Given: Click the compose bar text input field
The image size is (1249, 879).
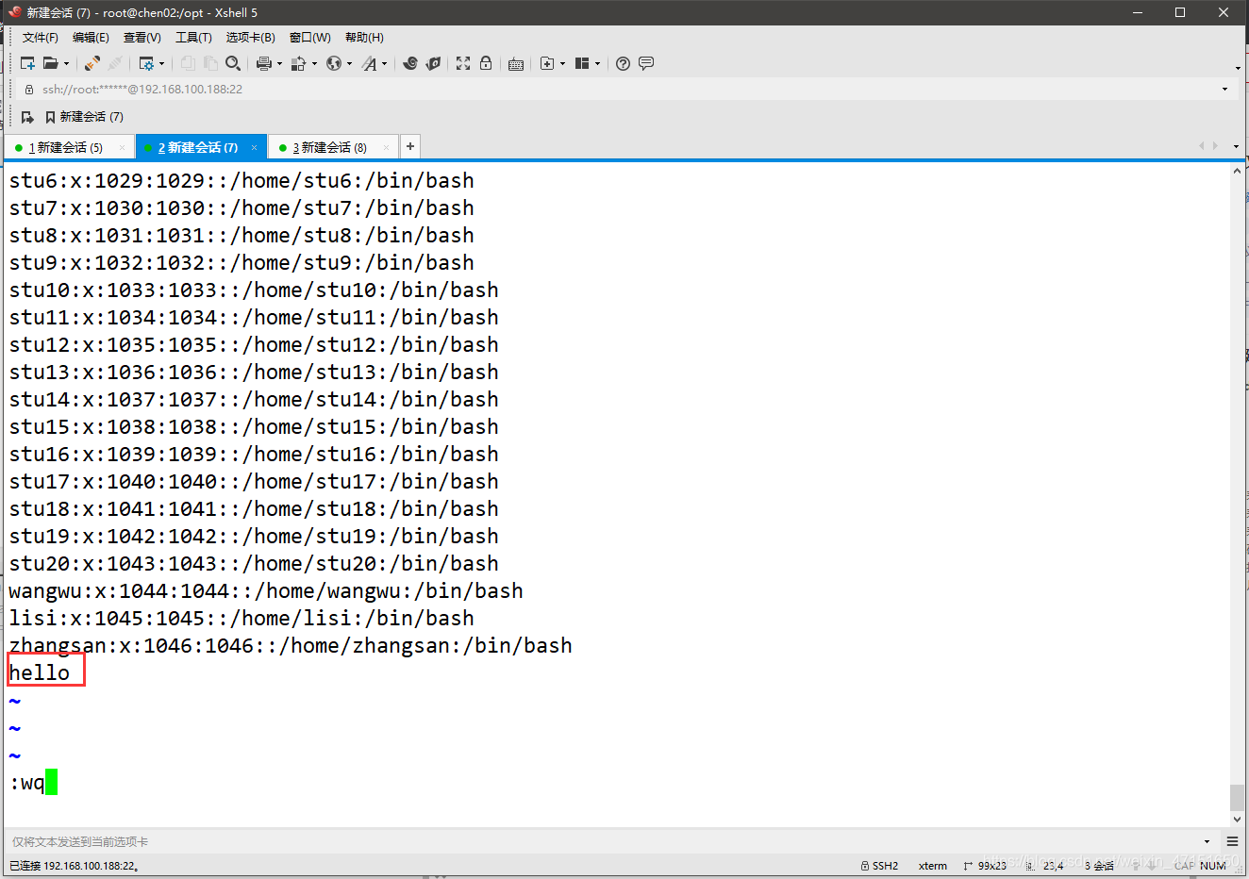Looking at the screenshot, I should (604, 841).
